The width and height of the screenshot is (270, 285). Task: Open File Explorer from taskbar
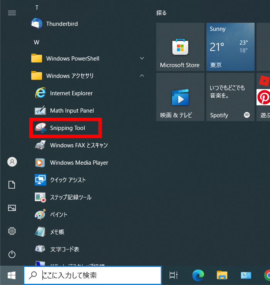coord(222,275)
